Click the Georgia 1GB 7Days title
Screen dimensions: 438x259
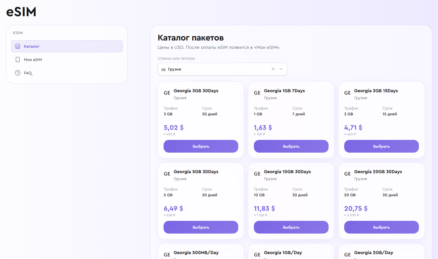(x=284, y=91)
